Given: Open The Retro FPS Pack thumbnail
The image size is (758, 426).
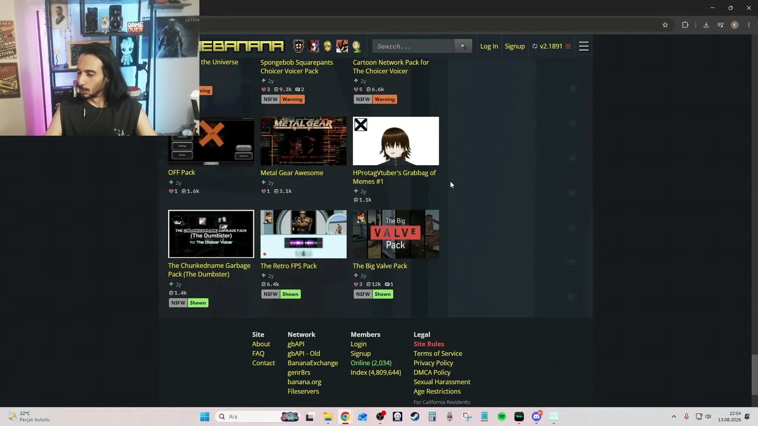Looking at the screenshot, I should (303, 234).
